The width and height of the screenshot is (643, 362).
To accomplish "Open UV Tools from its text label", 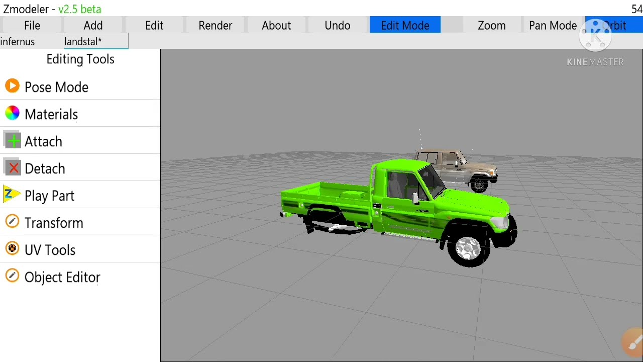I will 50,250.
